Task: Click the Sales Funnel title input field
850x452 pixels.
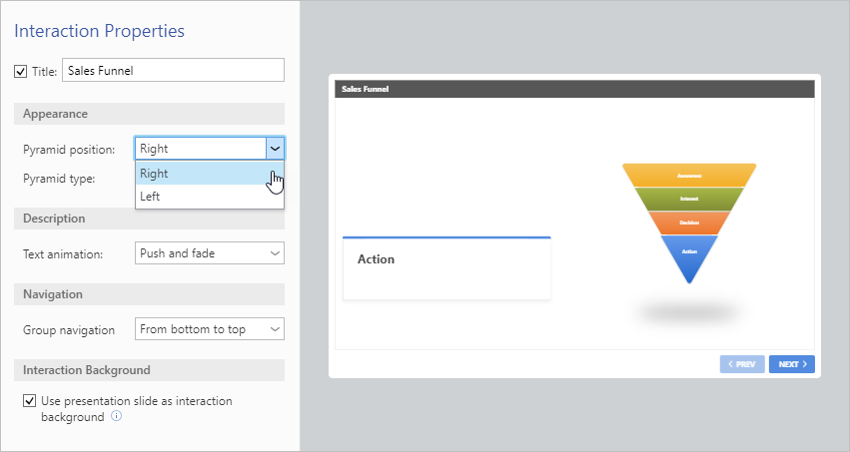Action: pyautogui.click(x=173, y=71)
